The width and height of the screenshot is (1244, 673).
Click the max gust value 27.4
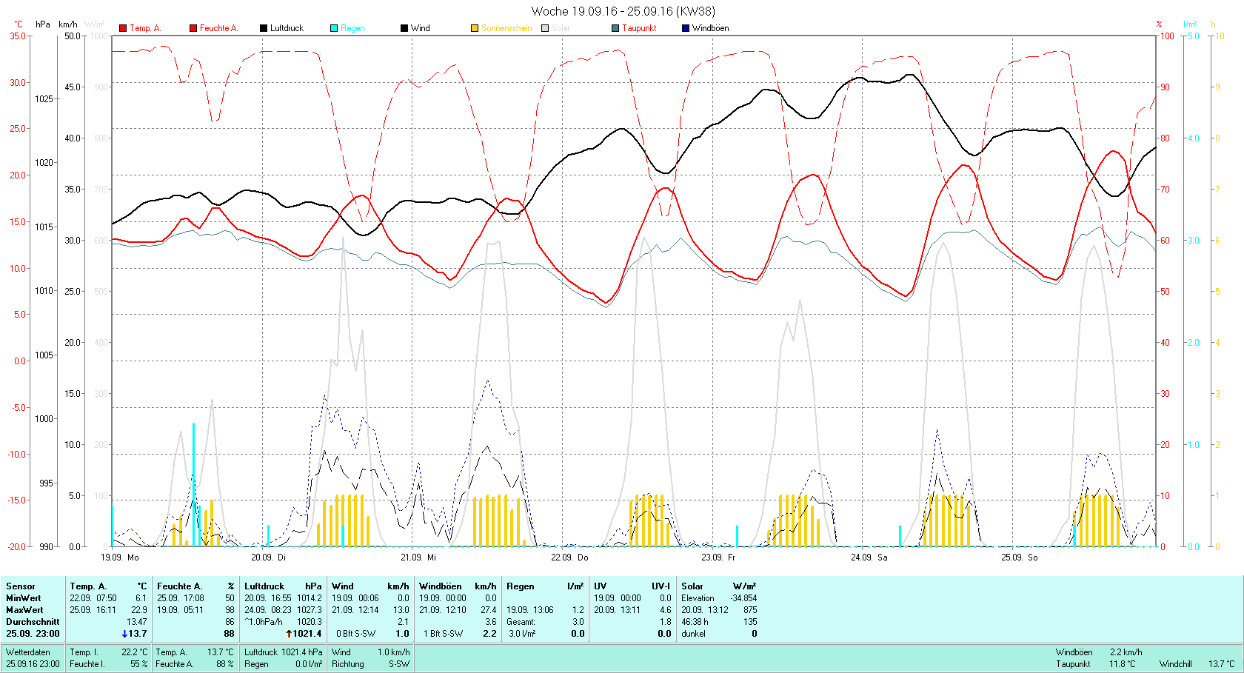click(489, 610)
